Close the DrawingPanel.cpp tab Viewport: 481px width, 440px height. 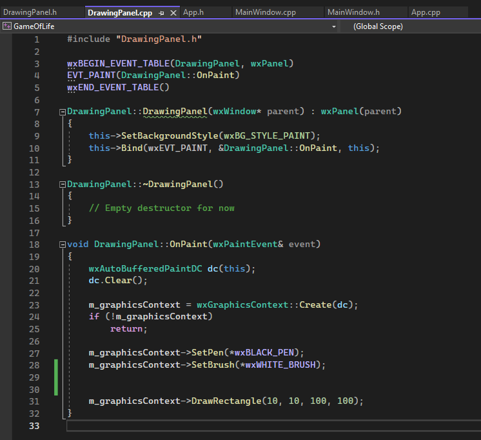[x=172, y=13]
